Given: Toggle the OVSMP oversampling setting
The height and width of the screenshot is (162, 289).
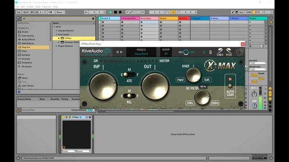Looking at the screenshot, I should click(x=166, y=52).
